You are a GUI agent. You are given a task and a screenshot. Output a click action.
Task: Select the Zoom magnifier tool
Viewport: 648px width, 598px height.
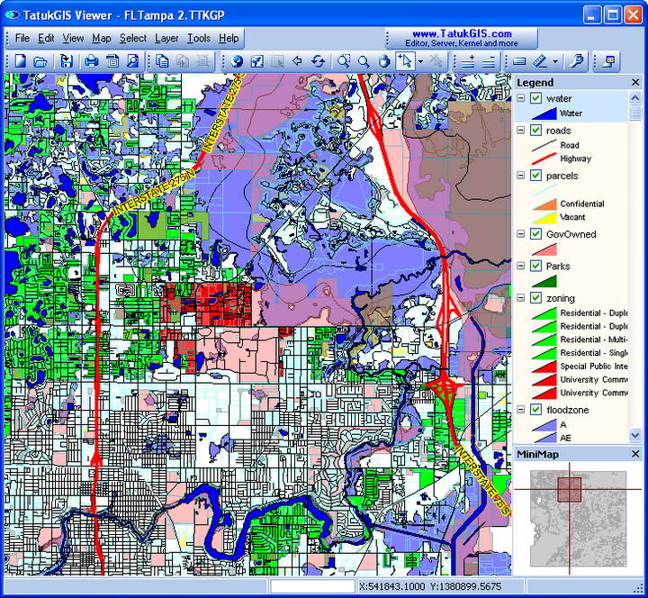click(x=364, y=61)
